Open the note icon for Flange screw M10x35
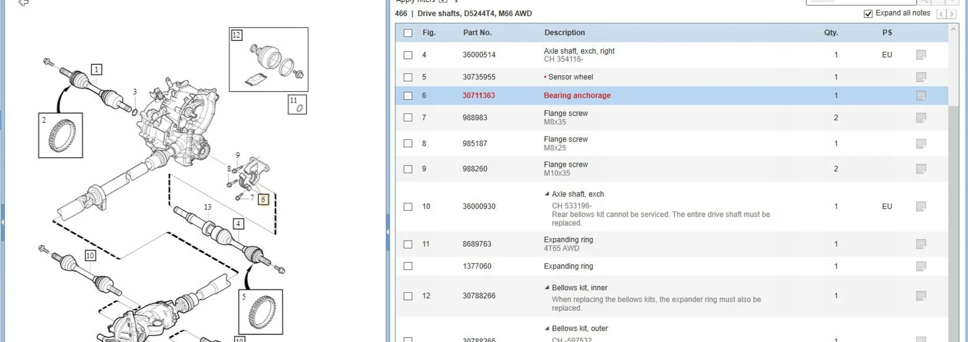Screen dimensions: 968x342 (921, 169)
